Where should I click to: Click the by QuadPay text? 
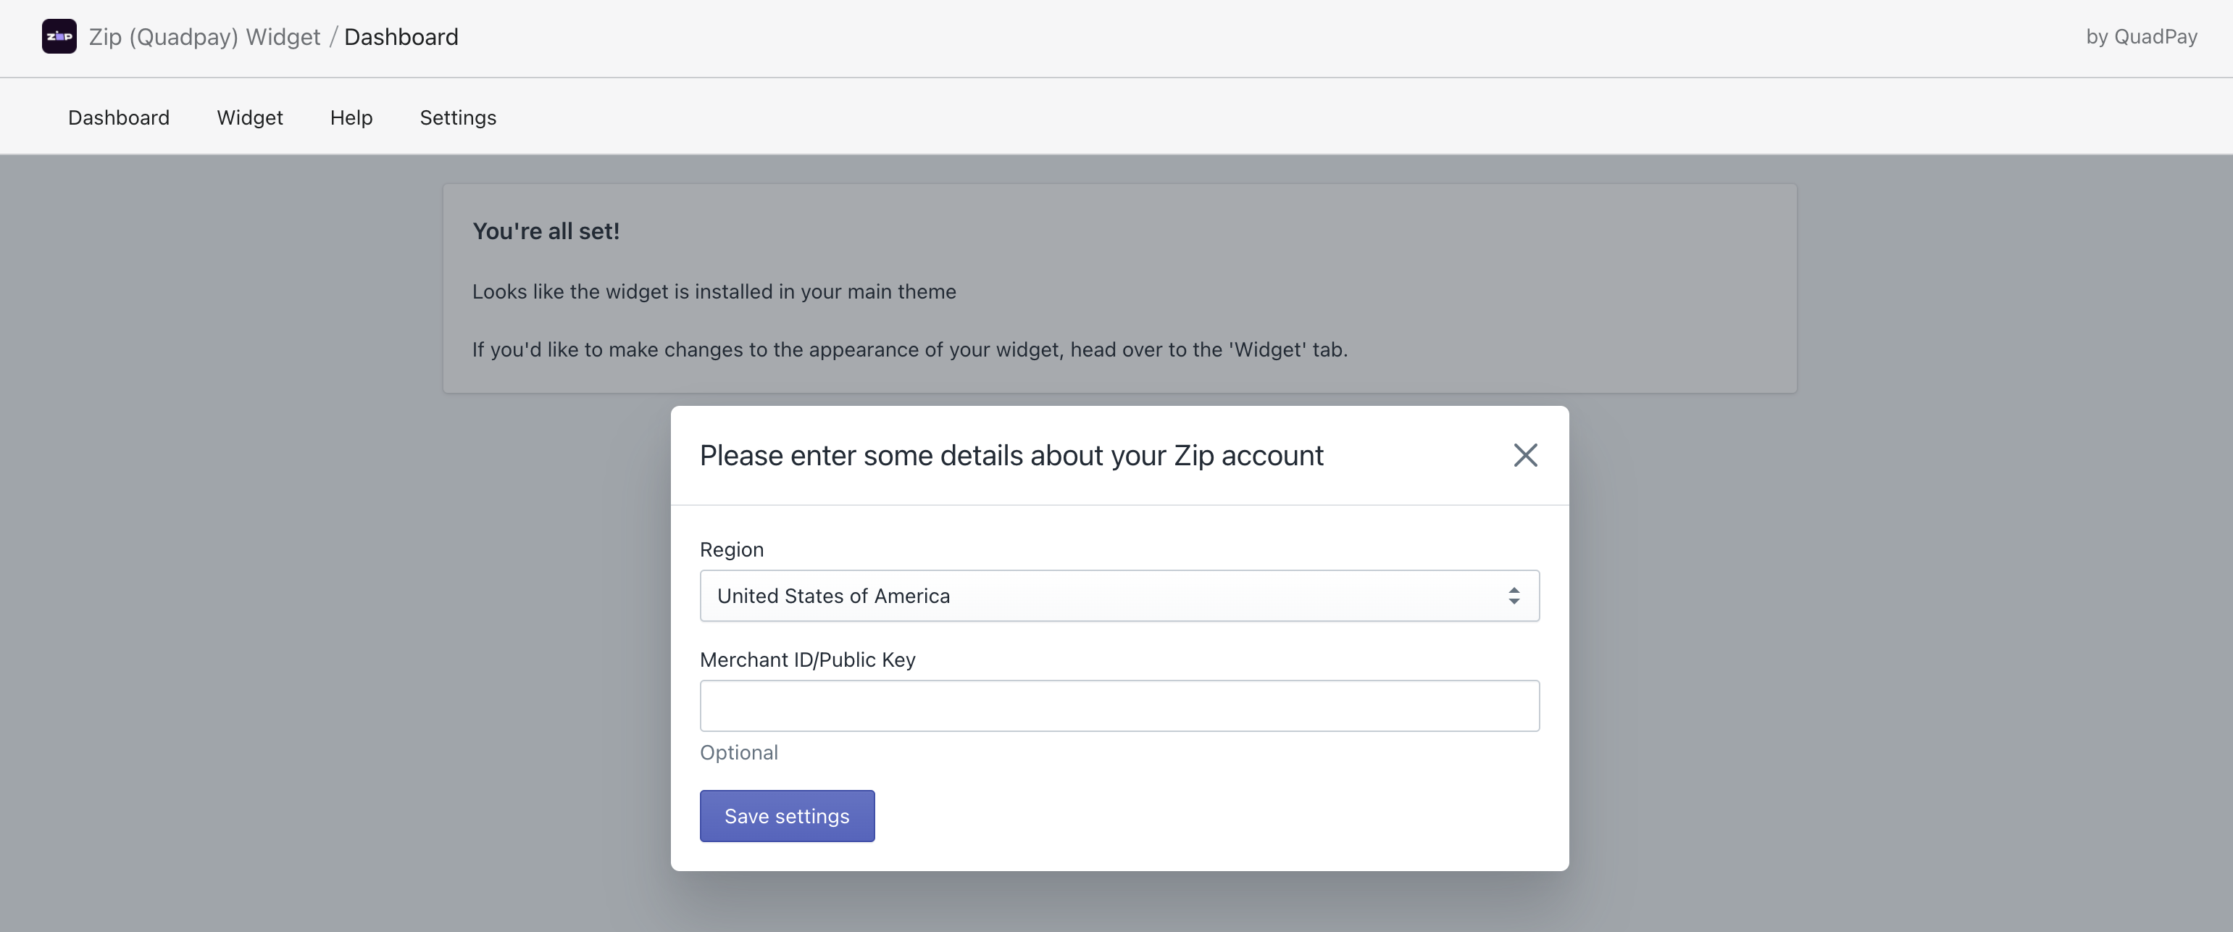click(2141, 36)
